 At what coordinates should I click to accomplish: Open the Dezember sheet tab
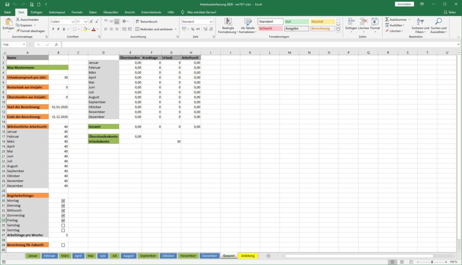(209, 256)
